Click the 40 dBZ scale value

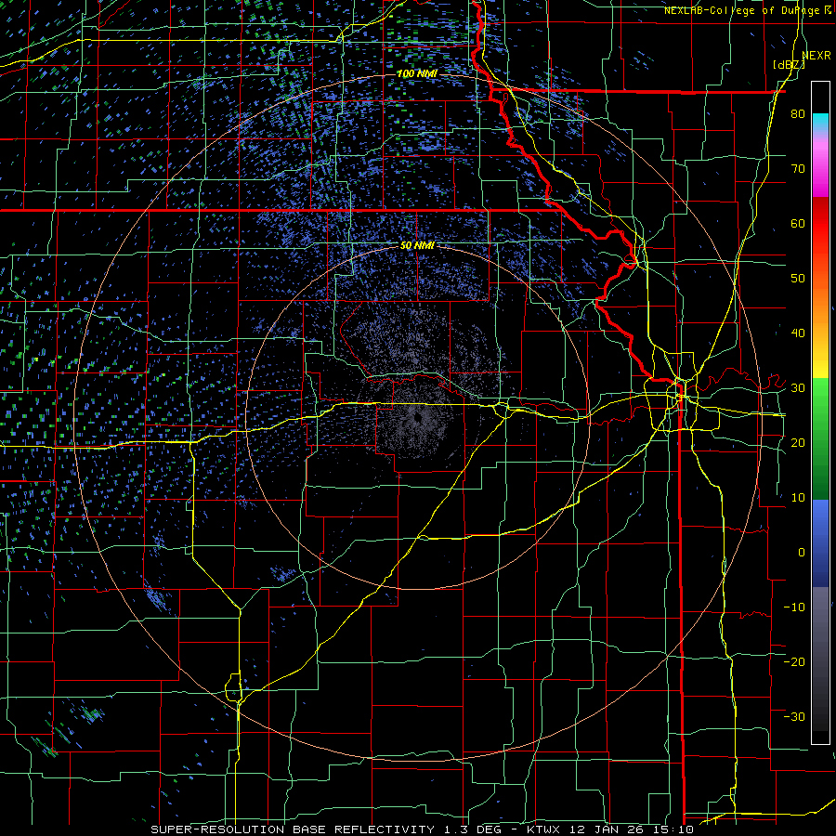(798, 333)
